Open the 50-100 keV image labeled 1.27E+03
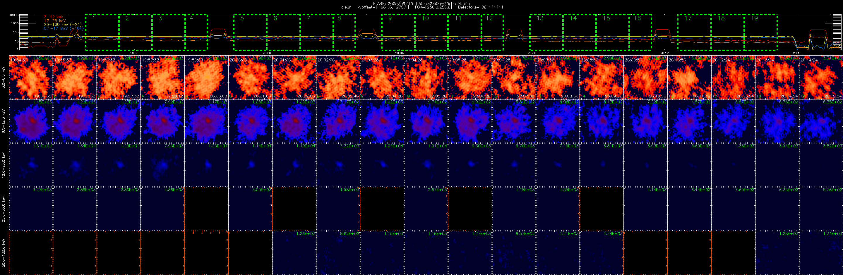 click(470, 253)
